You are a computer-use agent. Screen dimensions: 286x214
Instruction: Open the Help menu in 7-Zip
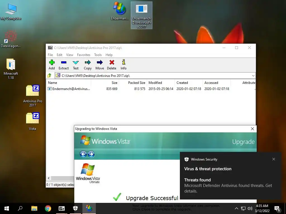coord(109,55)
